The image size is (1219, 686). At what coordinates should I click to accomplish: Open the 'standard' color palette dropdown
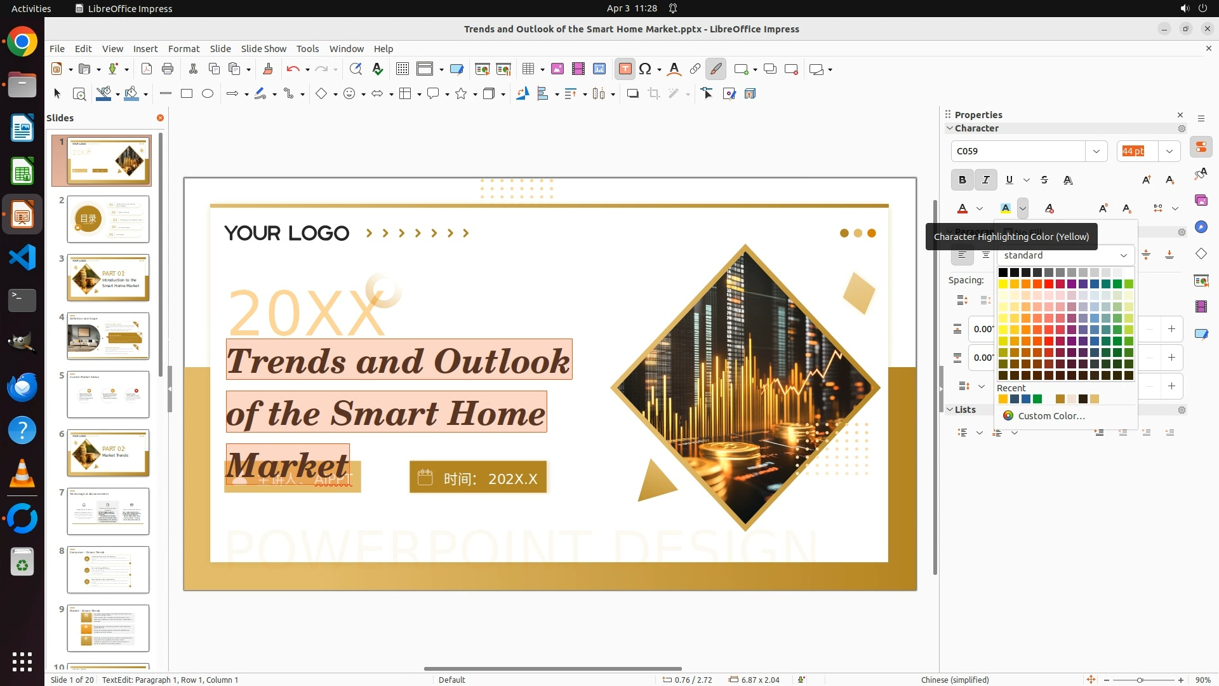[x=1123, y=255]
